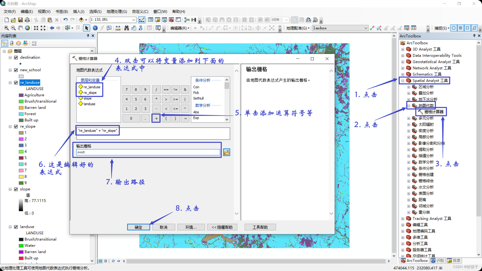Click the 取消 cancel button
This screenshot has width=482, height=271.
coord(163,227)
